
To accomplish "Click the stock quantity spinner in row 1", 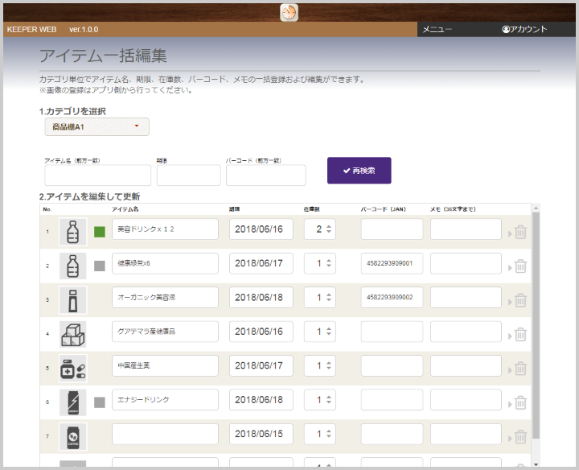I will [x=319, y=229].
